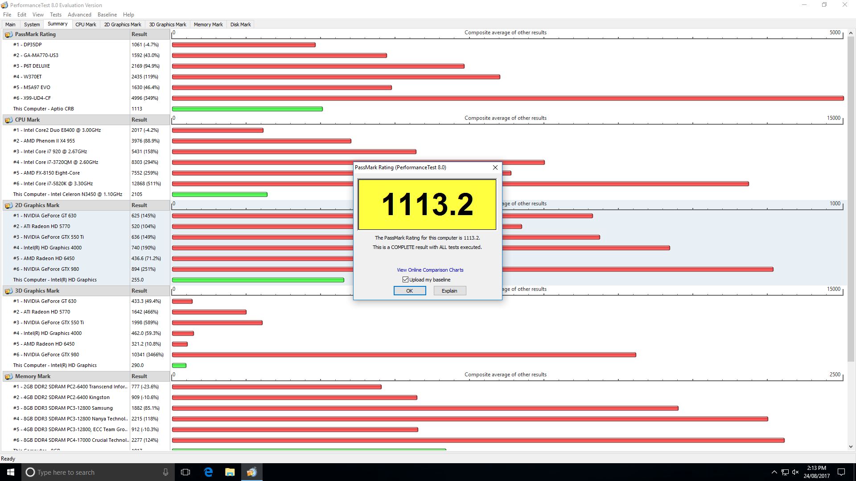This screenshot has width=856, height=481.
Task: Click green This Computer PassMark Rating bar
Action: coord(247,109)
